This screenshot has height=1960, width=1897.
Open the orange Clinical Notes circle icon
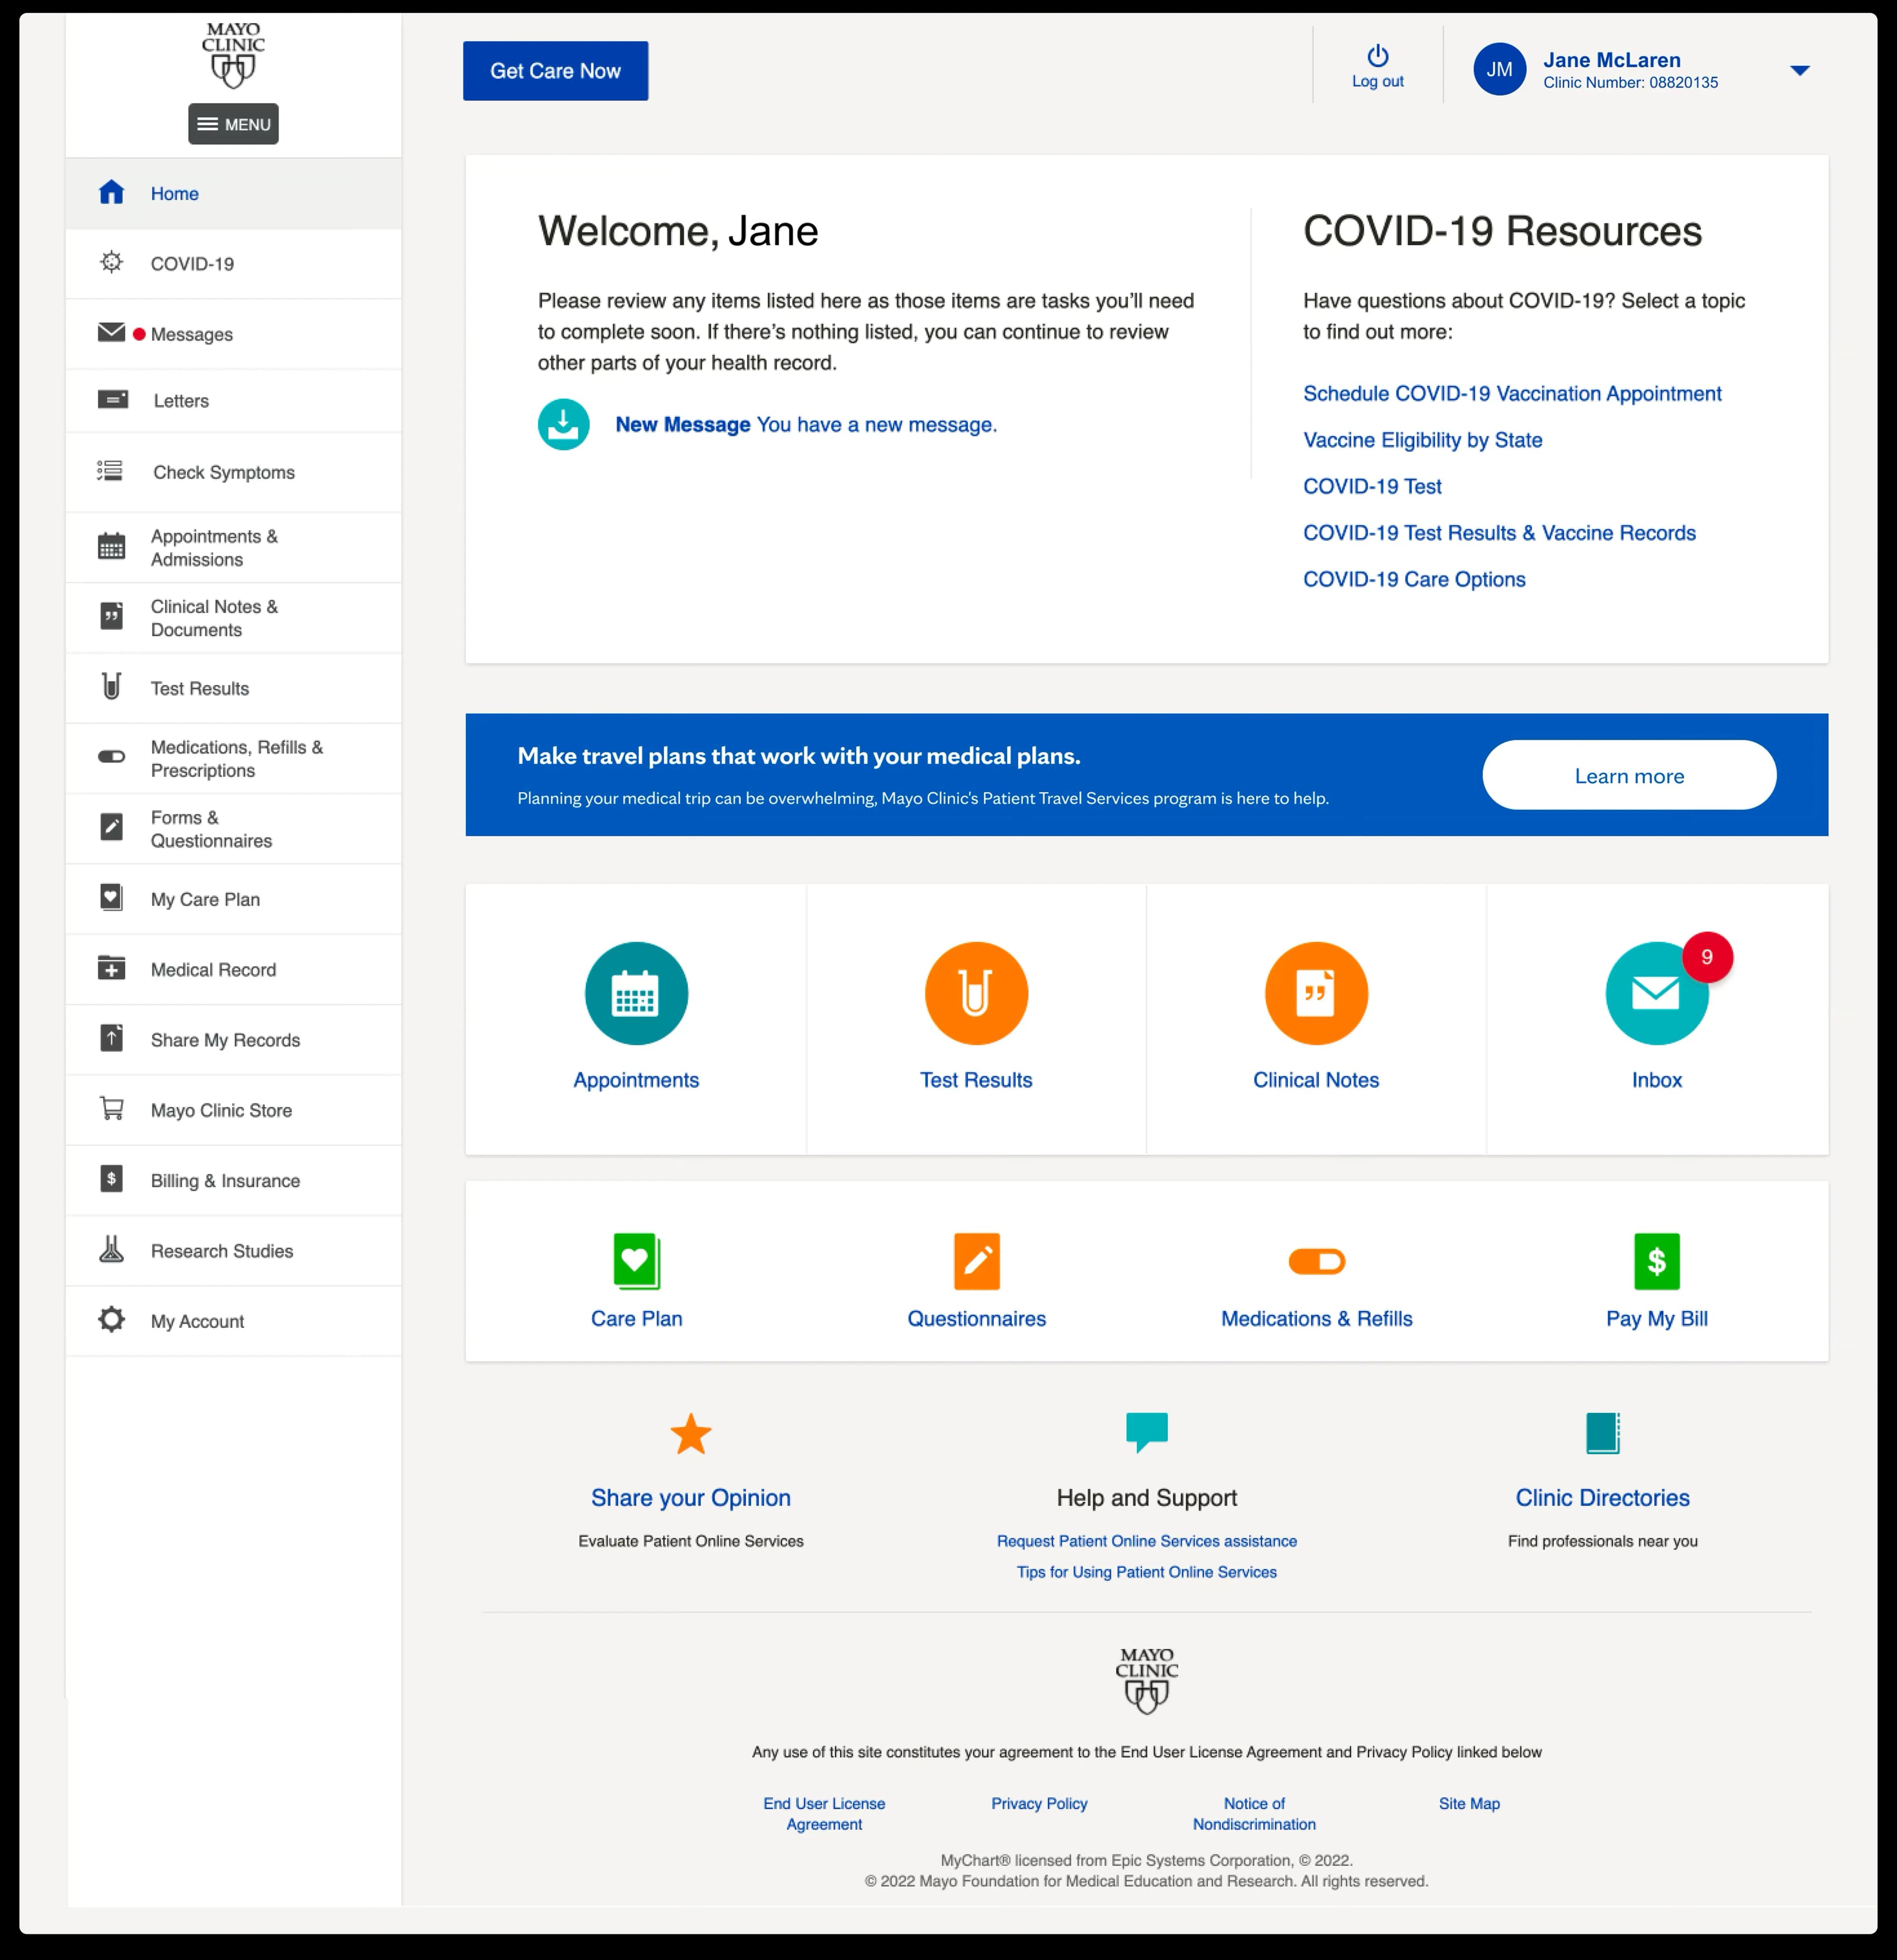coord(1316,994)
